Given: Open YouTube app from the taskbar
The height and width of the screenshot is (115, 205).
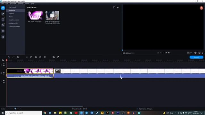Looking at the screenshot, I should click(x=76, y=113).
